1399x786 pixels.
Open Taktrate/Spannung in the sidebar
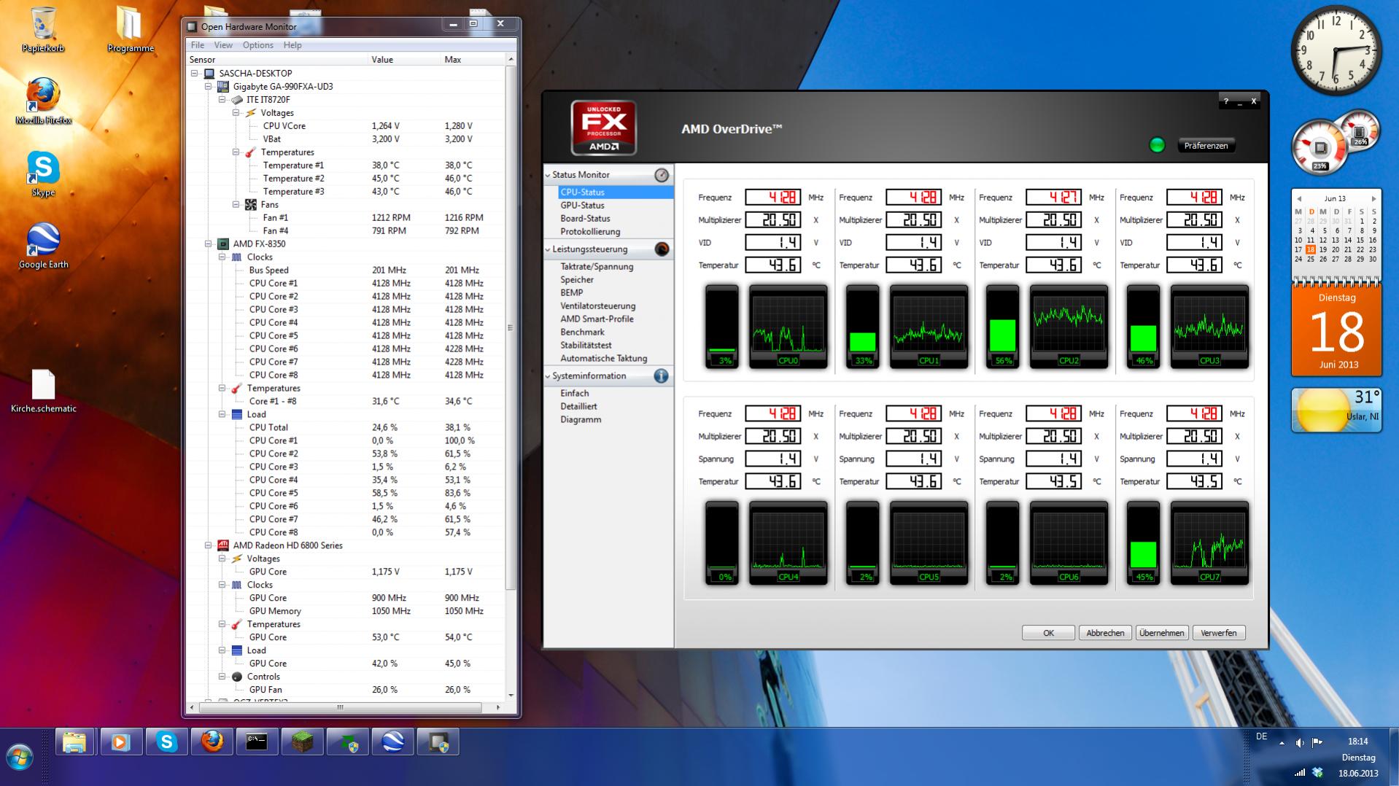click(x=597, y=267)
